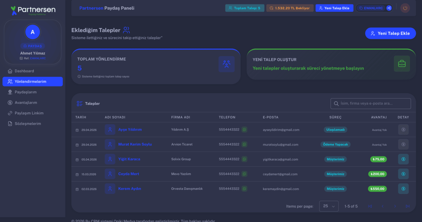Click Yeni Talep Ekle in the top header
422x222 pixels.
pyautogui.click(x=334, y=8)
